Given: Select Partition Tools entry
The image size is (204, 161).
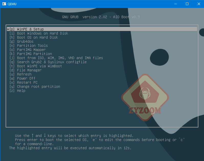Looking at the screenshot, I should [x=29, y=46].
